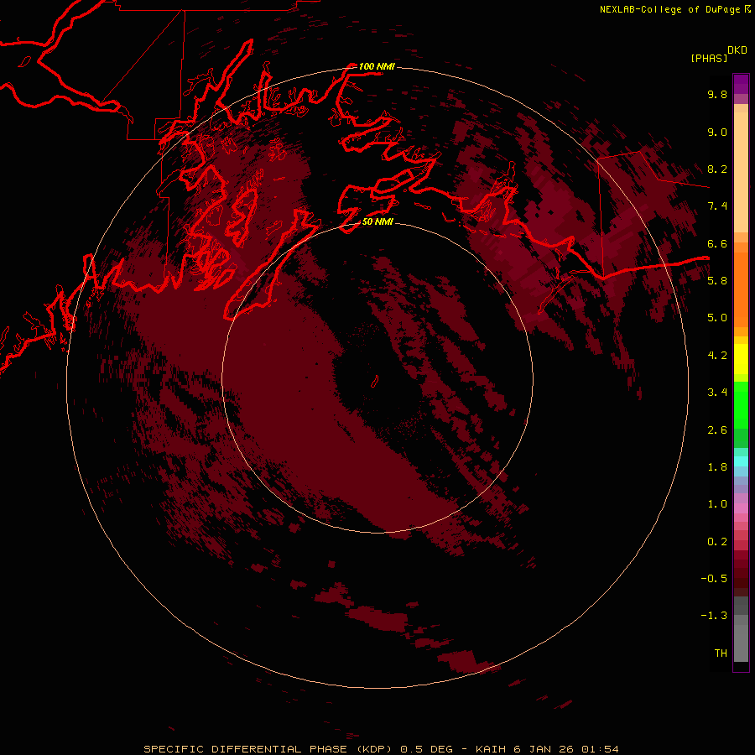This screenshot has width=755, height=755.
Task: Click the 1.8 legend value
Action: (x=717, y=467)
